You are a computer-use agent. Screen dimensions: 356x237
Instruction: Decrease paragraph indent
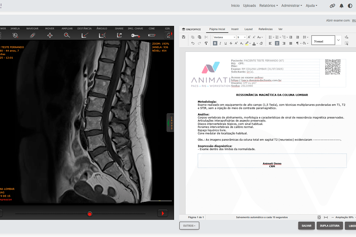290,37
